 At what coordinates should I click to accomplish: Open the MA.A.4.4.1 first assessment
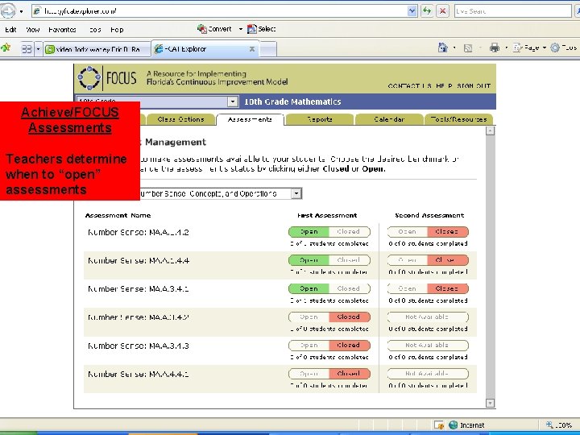tap(309, 374)
